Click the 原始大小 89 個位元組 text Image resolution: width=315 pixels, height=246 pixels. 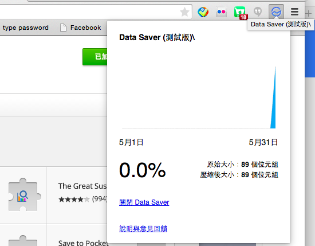(x=242, y=165)
